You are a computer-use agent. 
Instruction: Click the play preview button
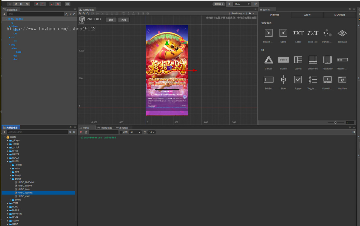click(229, 4)
